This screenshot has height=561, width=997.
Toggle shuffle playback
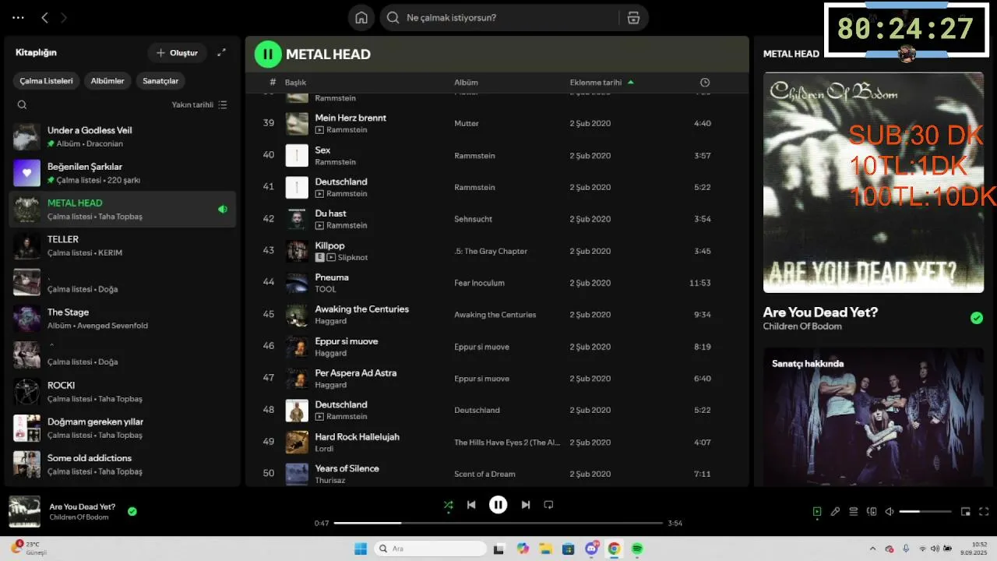pyautogui.click(x=448, y=505)
